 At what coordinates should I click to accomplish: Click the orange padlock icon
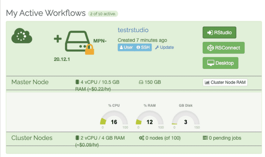click(89, 49)
